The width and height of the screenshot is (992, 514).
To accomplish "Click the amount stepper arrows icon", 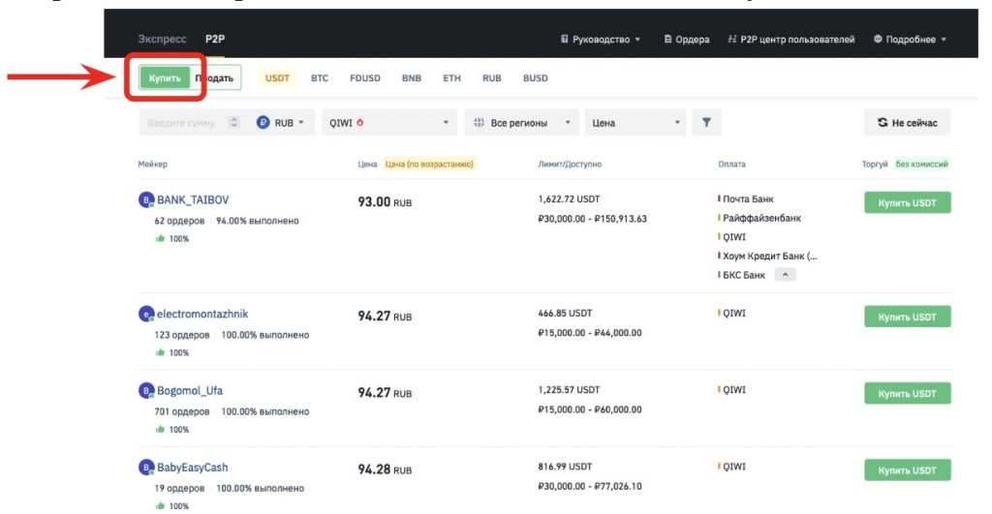I will coord(233,123).
